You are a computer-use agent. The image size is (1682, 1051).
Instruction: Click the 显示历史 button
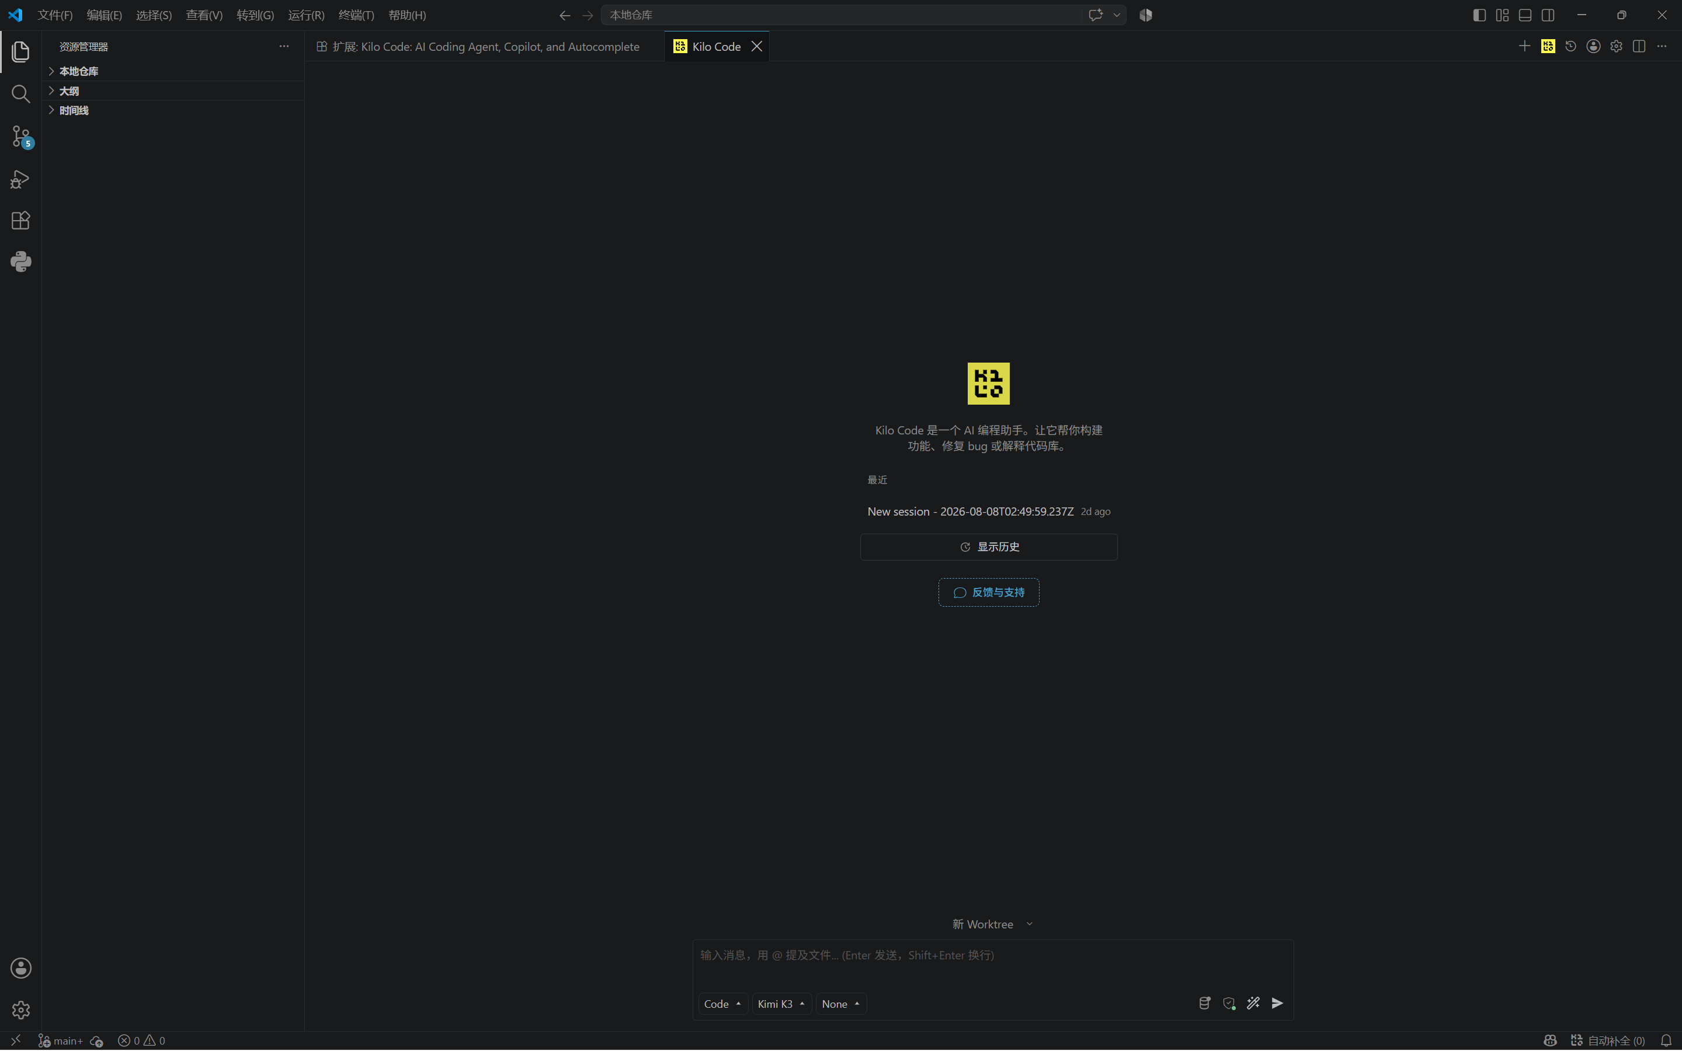(x=988, y=547)
